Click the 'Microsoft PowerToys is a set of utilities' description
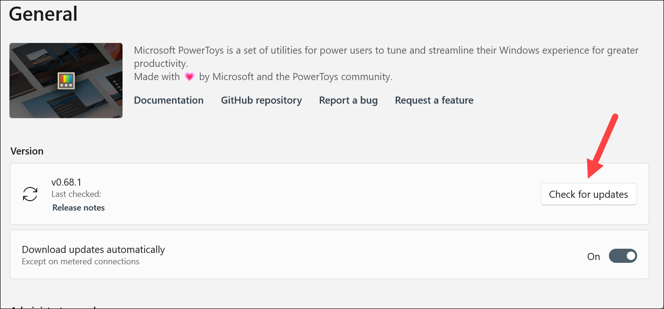 (x=386, y=57)
